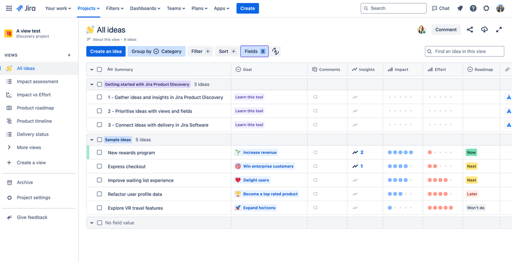Screen dimensions: 512x262
Task: Check the box for Improve waiting list experience
Action: tap(99, 180)
